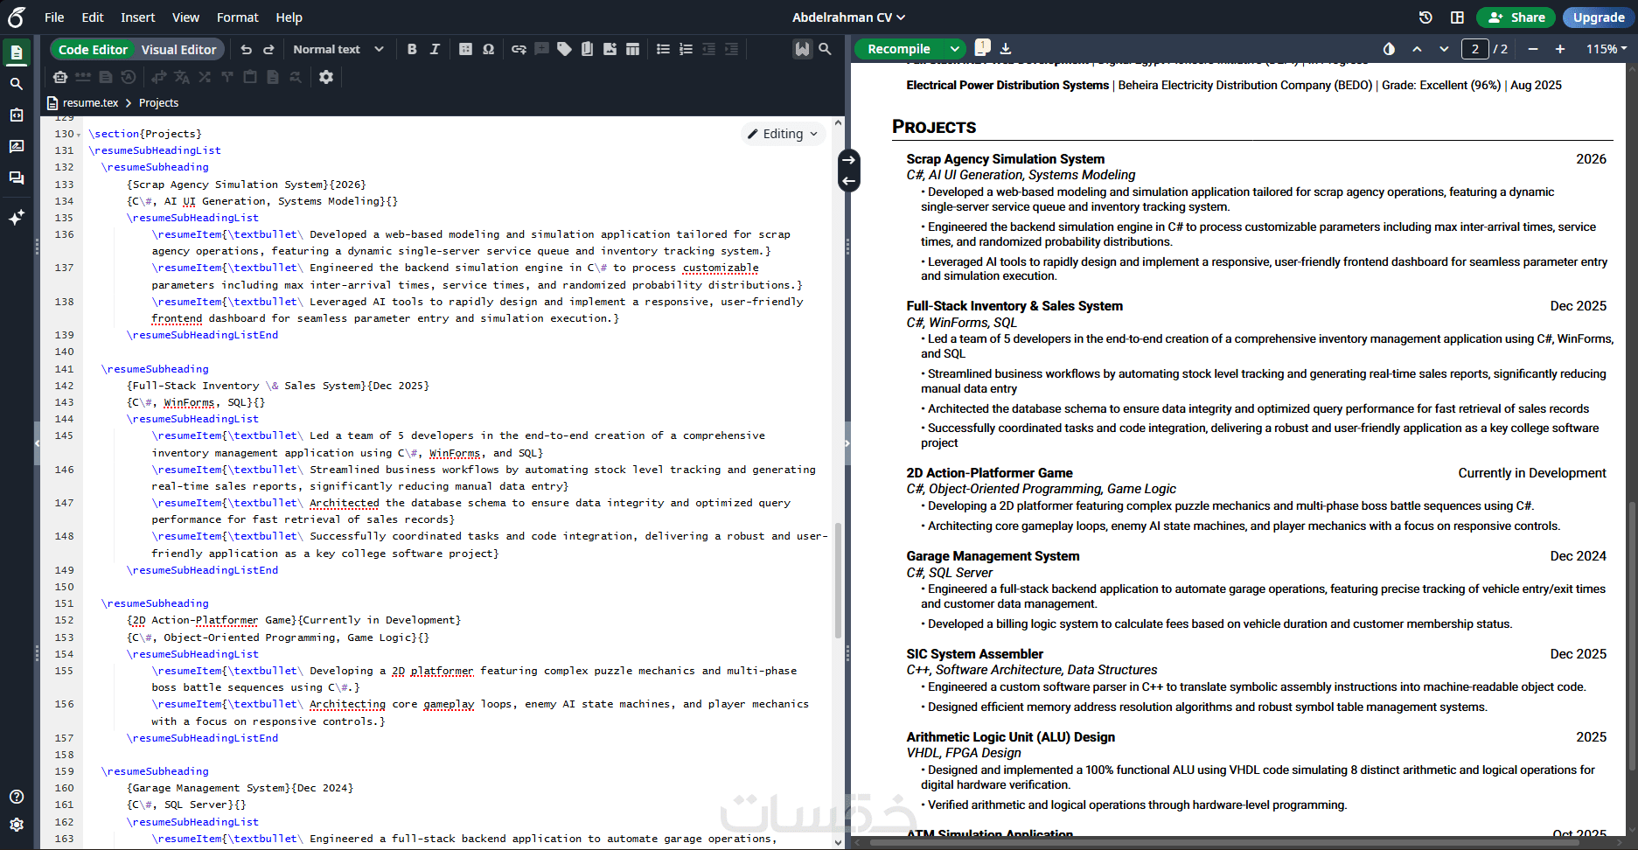1638x850 pixels.
Task: Switch to the Visual Editor mode
Action: tap(179, 50)
